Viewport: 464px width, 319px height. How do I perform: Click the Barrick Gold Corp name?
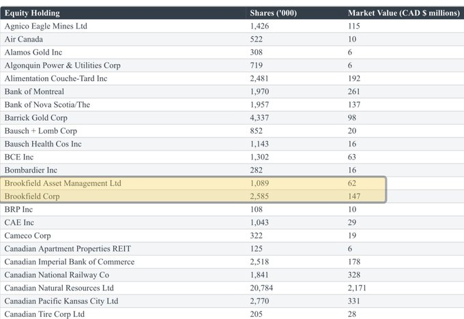coord(36,118)
